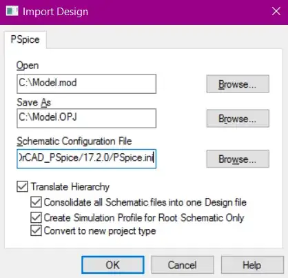
Task: Open the Help for Import Design
Action: [x=252, y=265]
